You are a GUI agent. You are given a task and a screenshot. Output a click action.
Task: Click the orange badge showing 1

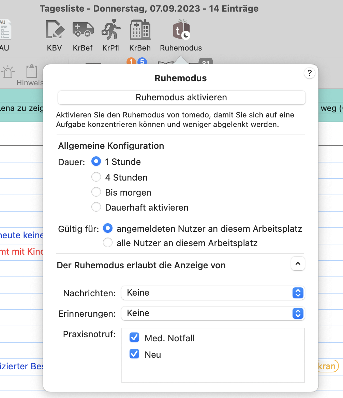131,61
